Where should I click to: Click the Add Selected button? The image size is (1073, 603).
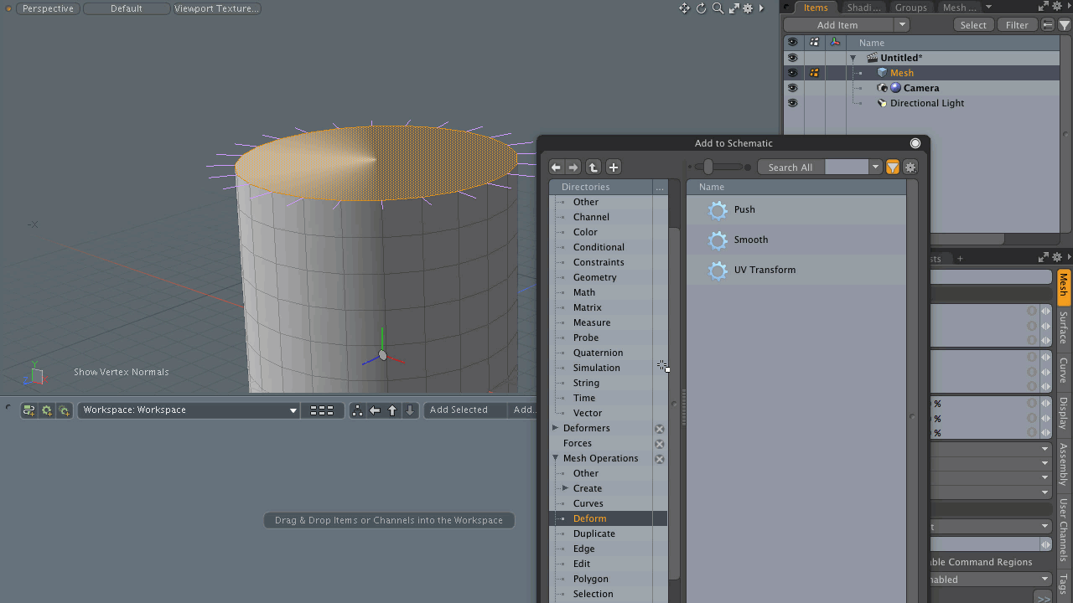(x=459, y=410)
